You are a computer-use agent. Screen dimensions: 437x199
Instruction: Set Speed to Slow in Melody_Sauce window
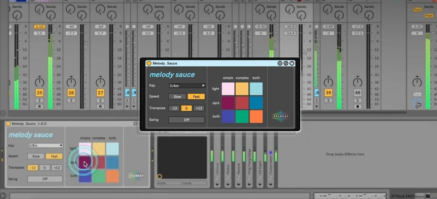click(177, 97)
